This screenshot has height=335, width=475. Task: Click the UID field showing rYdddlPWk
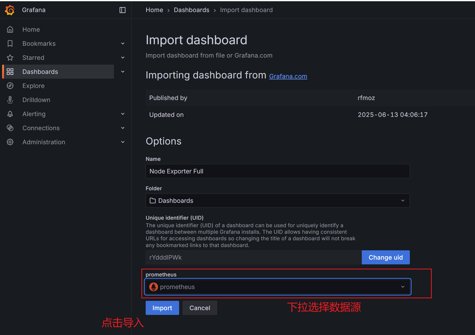pos(254,257)
